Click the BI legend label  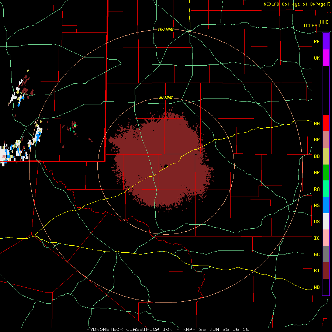coord(317,271)
